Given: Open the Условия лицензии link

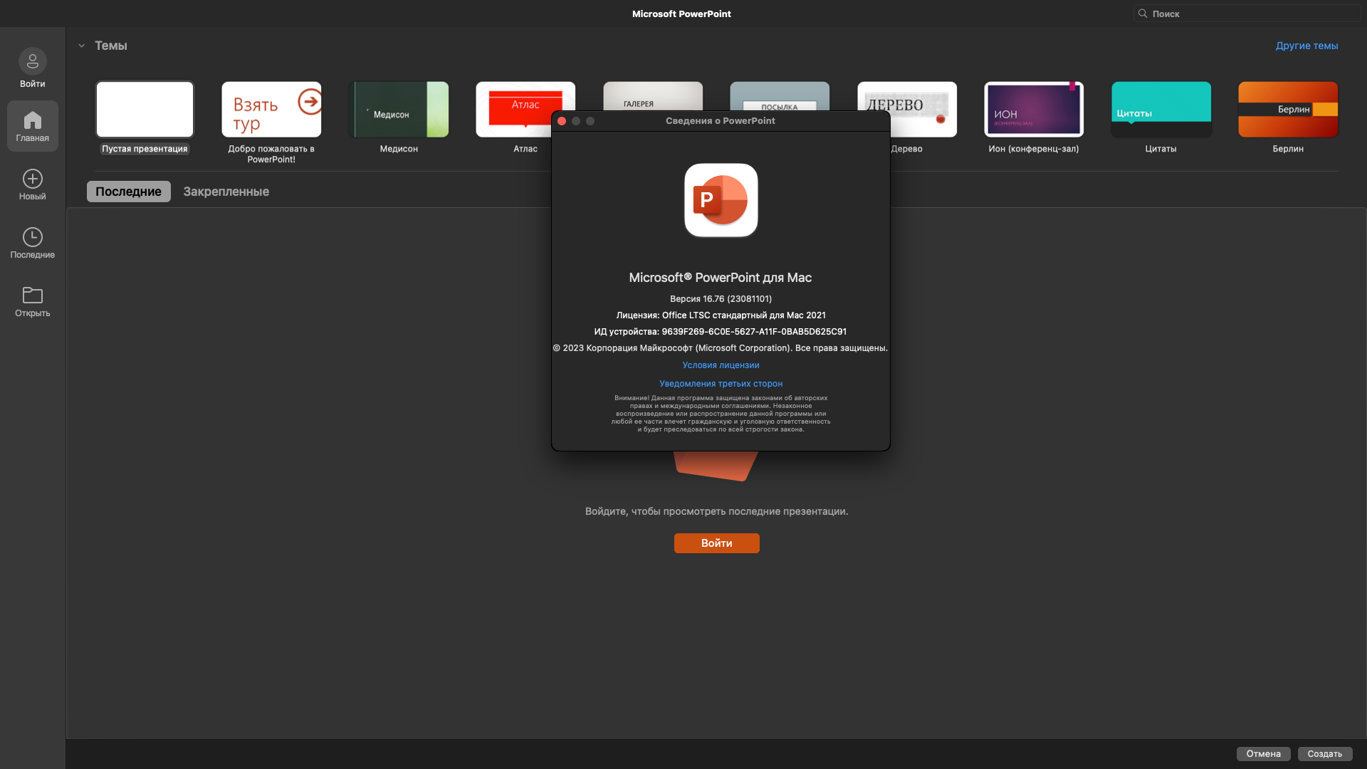Looking at the screenshot, I should click(721, 365).
